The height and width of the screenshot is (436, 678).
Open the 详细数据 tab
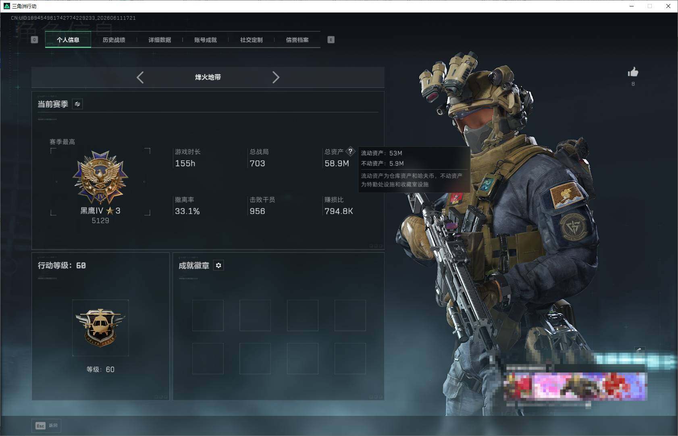point(160,39)
